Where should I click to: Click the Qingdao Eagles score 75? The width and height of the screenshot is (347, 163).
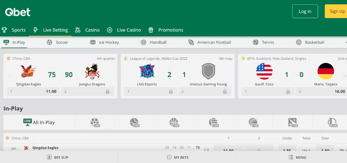52,75
